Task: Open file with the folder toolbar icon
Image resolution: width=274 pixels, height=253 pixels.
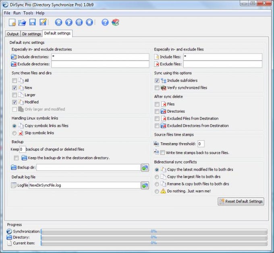Action: tap(22, 23)
